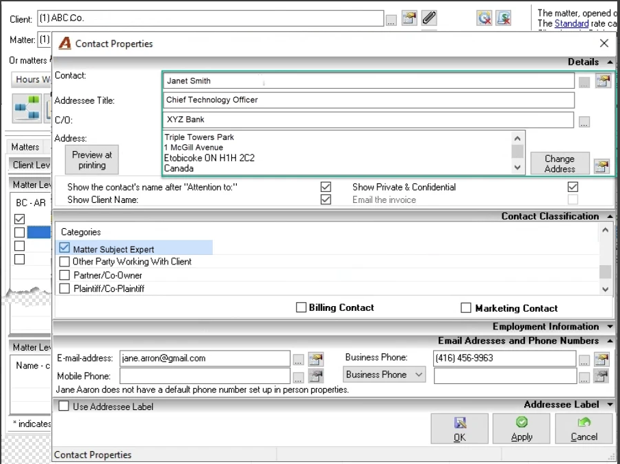This screenshot has width=620, height=464.
Task: Click the dollar-sign icon in main window toolbar
Action: [x=504, y=18]
